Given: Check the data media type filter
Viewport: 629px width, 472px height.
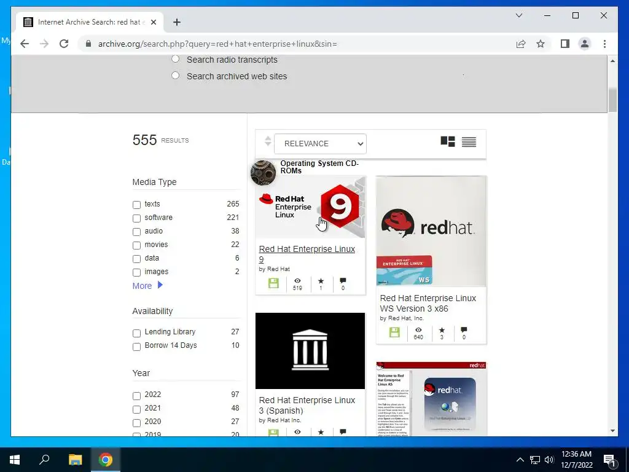Looking at the screenshot, I should click(x=136, y=259).
